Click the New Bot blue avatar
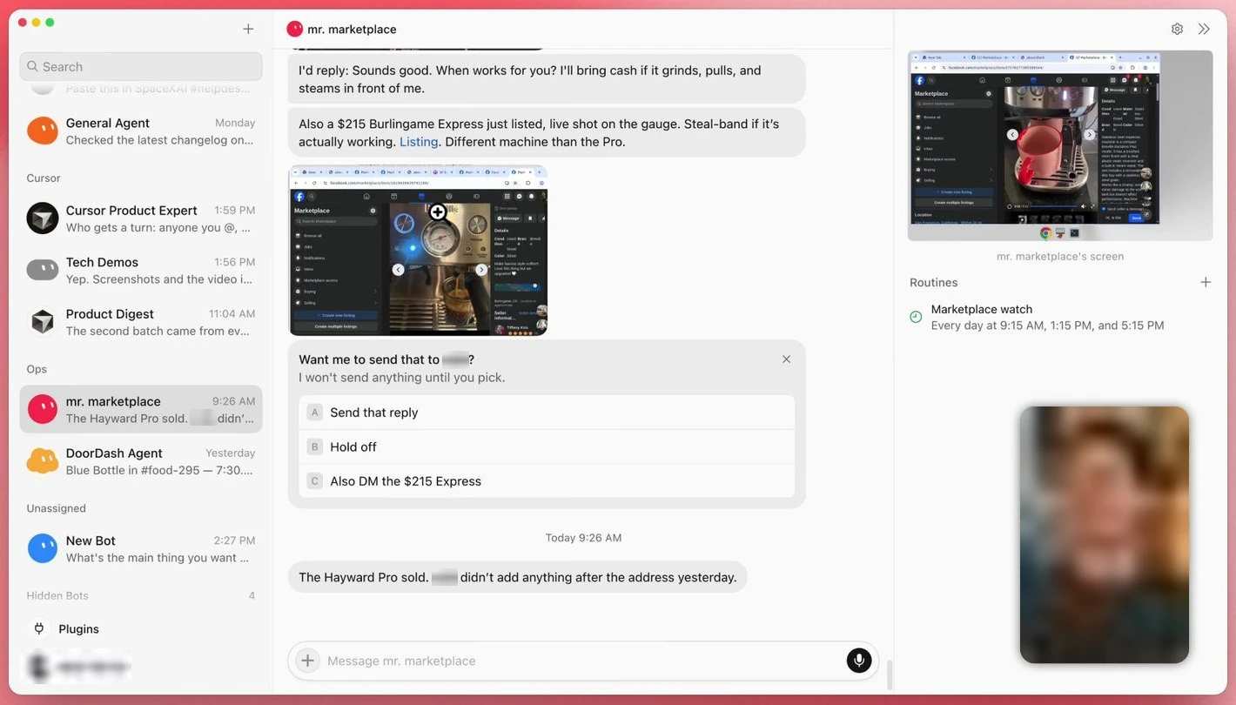 point(43,548)
